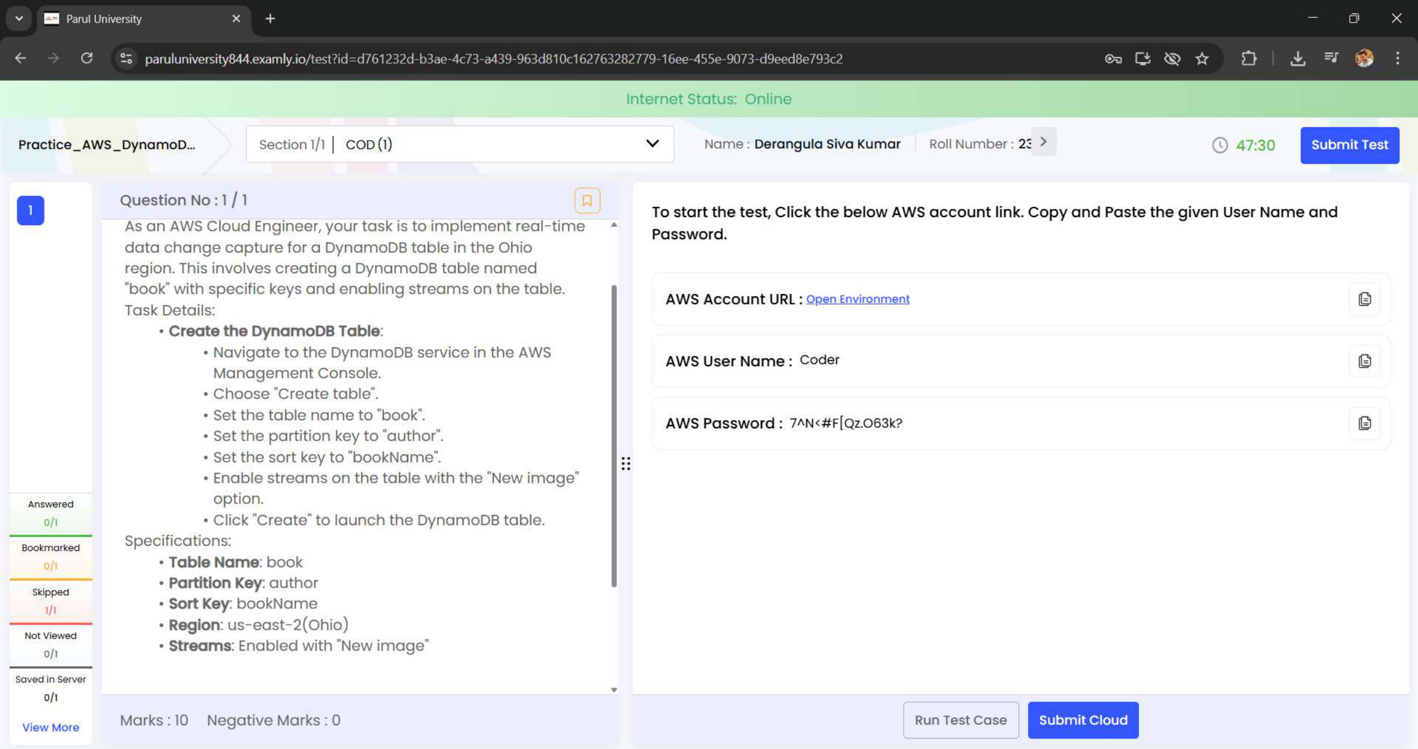
Task: Bookmark this page with the star
Action: tap(1202, 58)
